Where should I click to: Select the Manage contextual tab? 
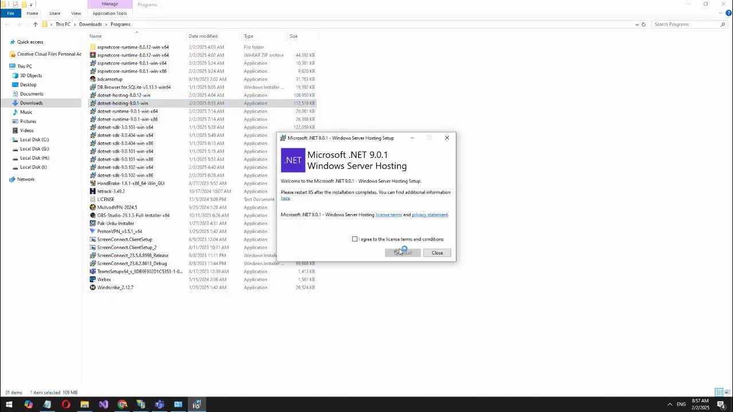109,4
